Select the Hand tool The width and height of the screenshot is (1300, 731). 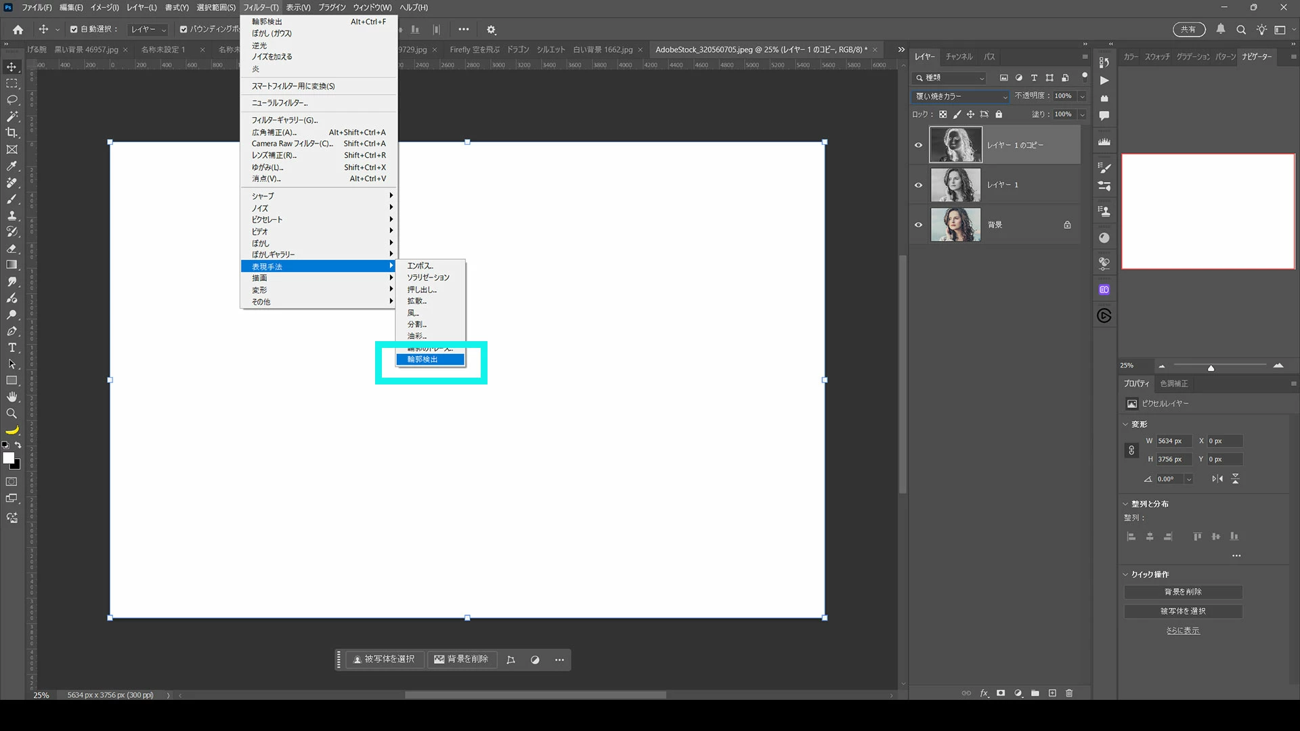click(12, 397)
